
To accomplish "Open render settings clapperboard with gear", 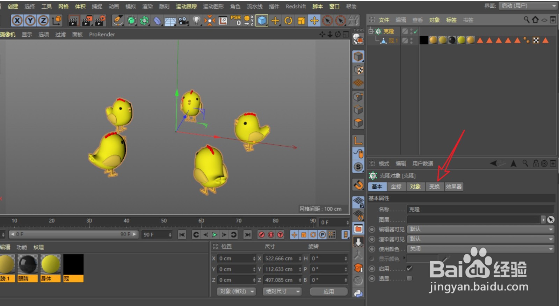I will click(x=100, y=21).
